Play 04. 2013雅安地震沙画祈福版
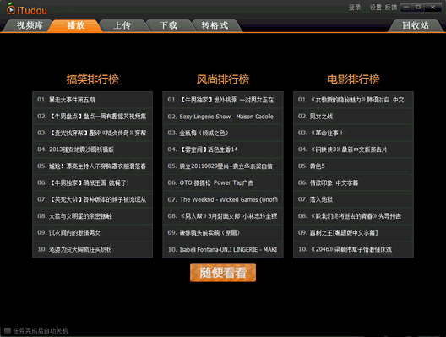The image size is (446, 337). [92, 149]
